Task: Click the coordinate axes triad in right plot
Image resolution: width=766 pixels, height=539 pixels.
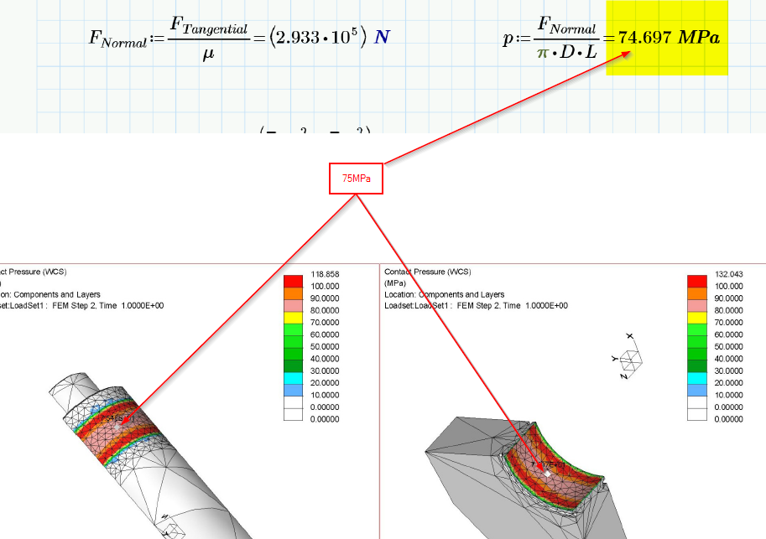Action: 632,362
